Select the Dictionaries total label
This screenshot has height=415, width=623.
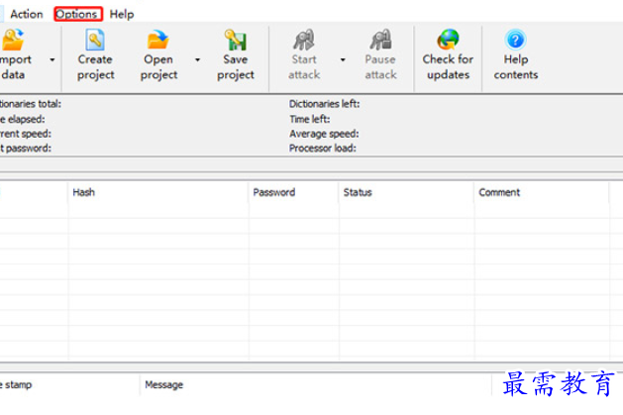tap(31, 104)
